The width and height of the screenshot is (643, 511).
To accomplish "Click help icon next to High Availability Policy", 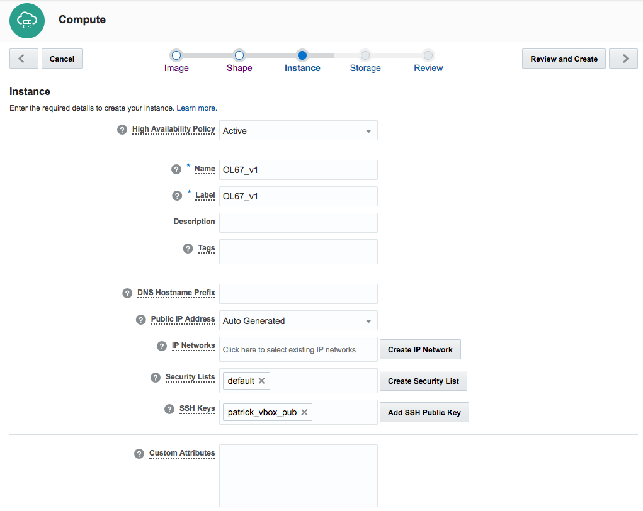I will point(122,130).
